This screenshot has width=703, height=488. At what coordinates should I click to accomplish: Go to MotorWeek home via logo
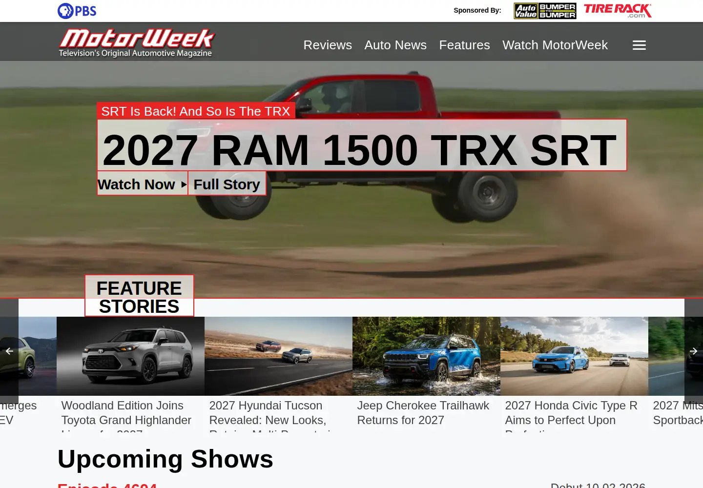136,43
